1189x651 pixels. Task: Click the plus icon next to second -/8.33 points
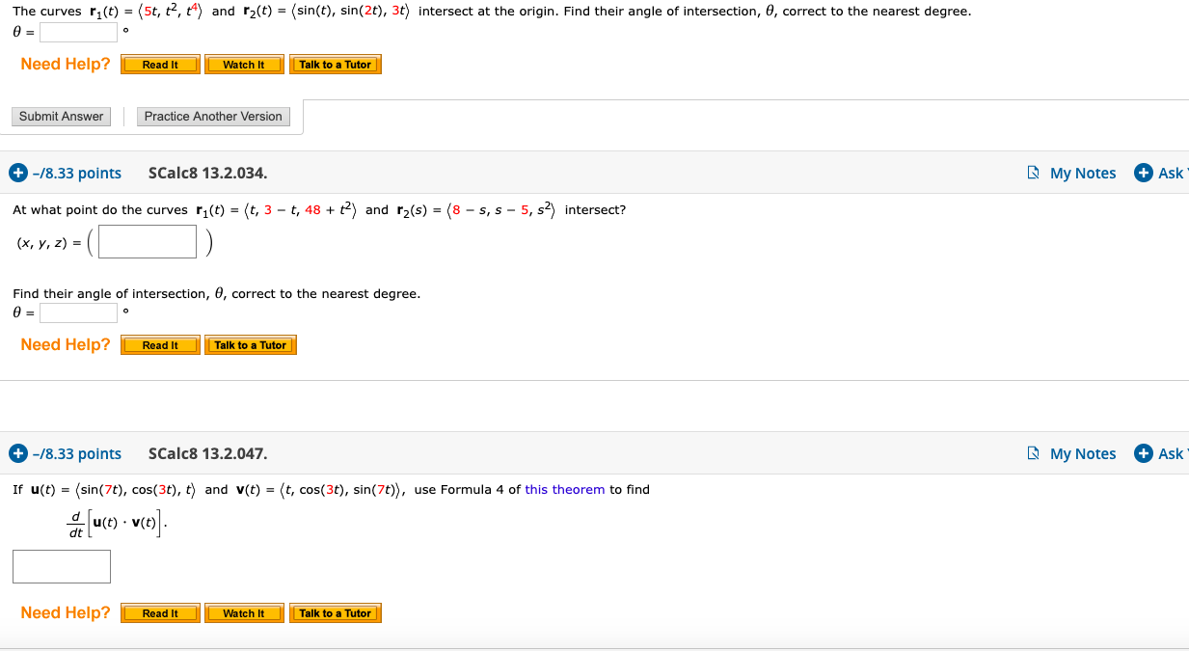coord(17,453)
